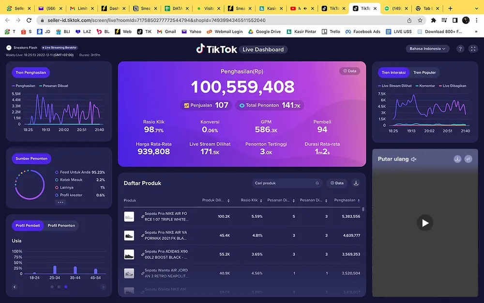Open AIR JORDAN 3 RETRO product thumbnail
The image size is (484, 303).
[x=129, y=273]
